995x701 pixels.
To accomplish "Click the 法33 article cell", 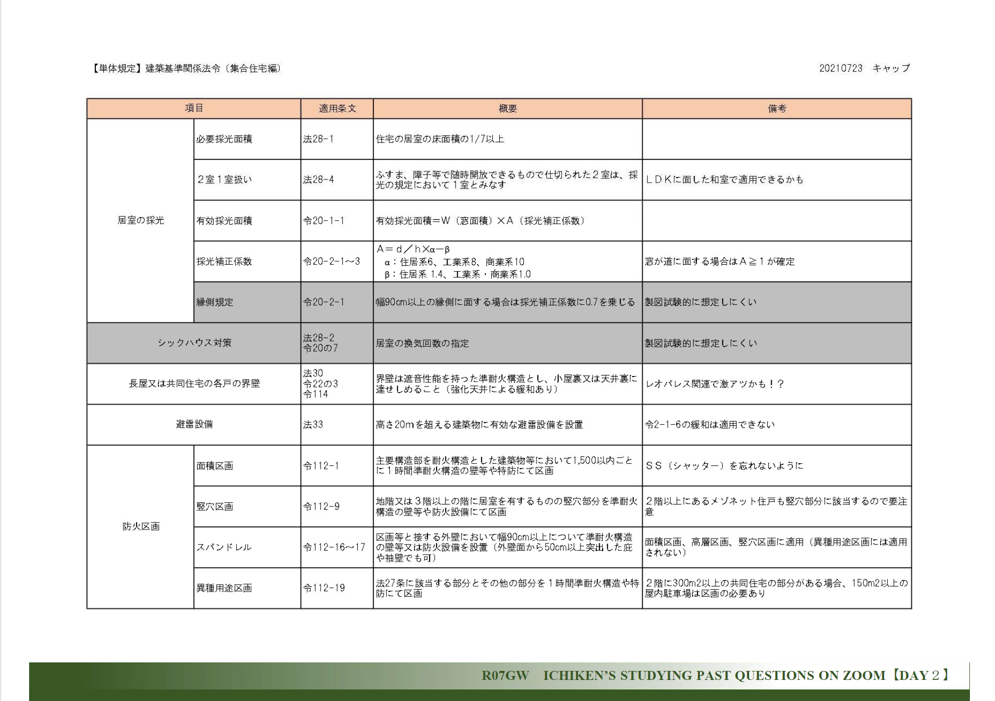I will (313, 425).
